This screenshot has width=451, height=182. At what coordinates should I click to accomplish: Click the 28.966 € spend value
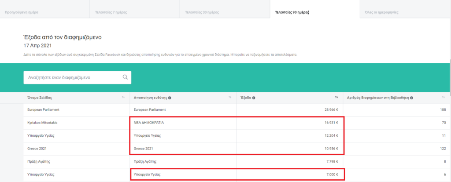(331, 109)
